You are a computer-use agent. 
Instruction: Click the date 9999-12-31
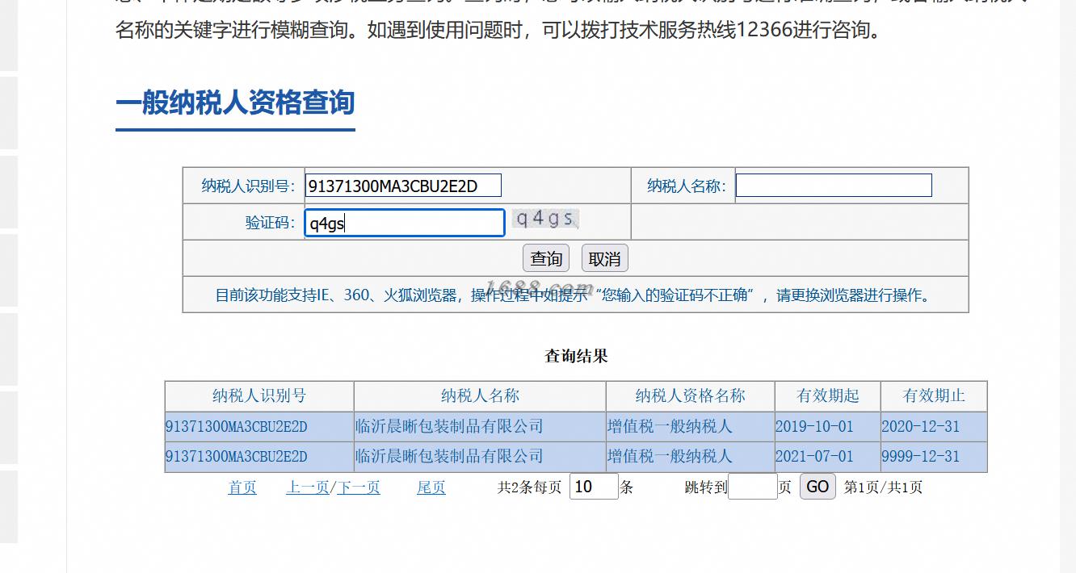click(x=921, y=456)
